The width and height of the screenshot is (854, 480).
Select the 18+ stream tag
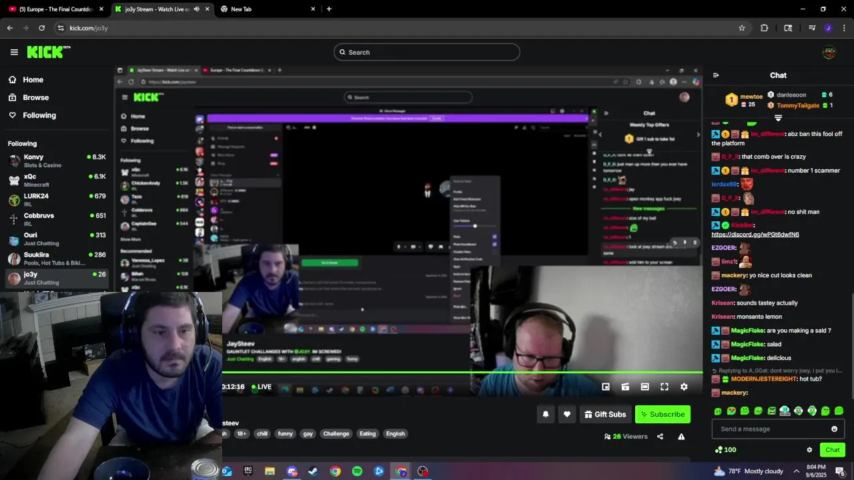(x=242, y=433)
